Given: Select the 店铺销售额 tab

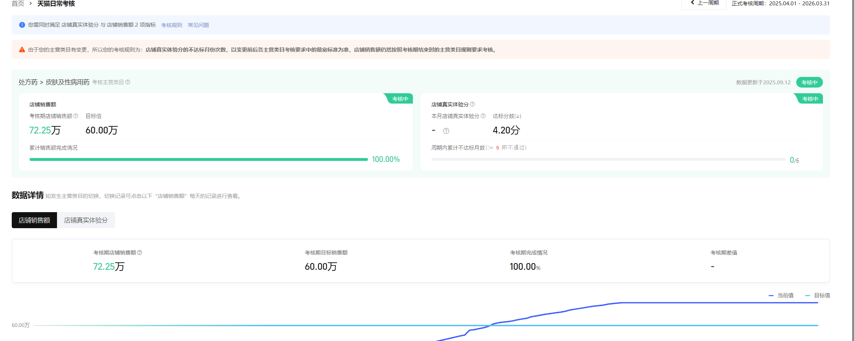Looking at the screenshot, I should tap(34, 220).
